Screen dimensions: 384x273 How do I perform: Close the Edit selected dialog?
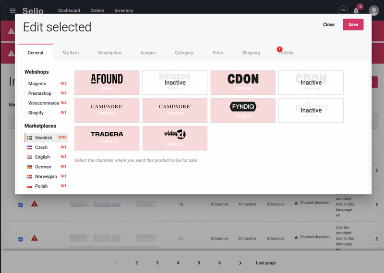[x=329, y=24]
